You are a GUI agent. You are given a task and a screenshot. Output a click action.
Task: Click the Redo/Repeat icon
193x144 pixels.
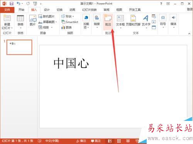[28, 3]
